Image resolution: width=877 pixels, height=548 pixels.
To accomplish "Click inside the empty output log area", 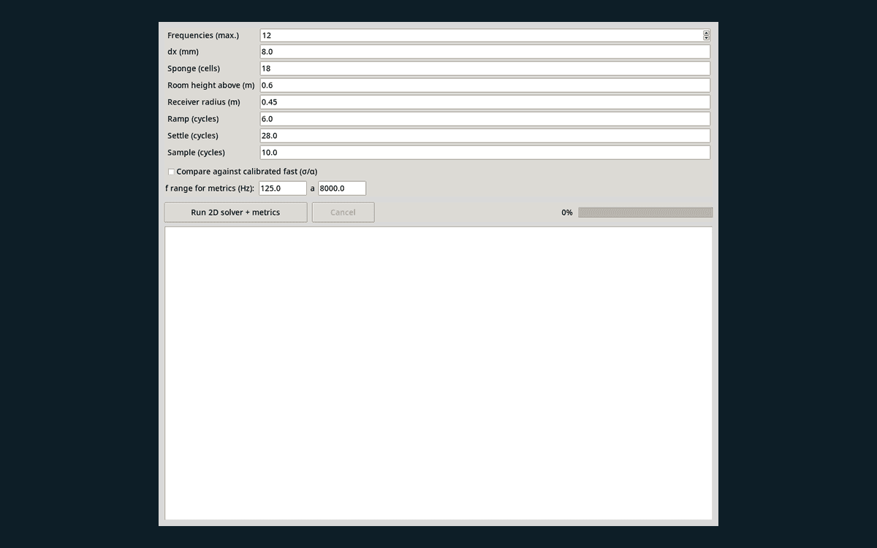I will (x=438, y=373).
